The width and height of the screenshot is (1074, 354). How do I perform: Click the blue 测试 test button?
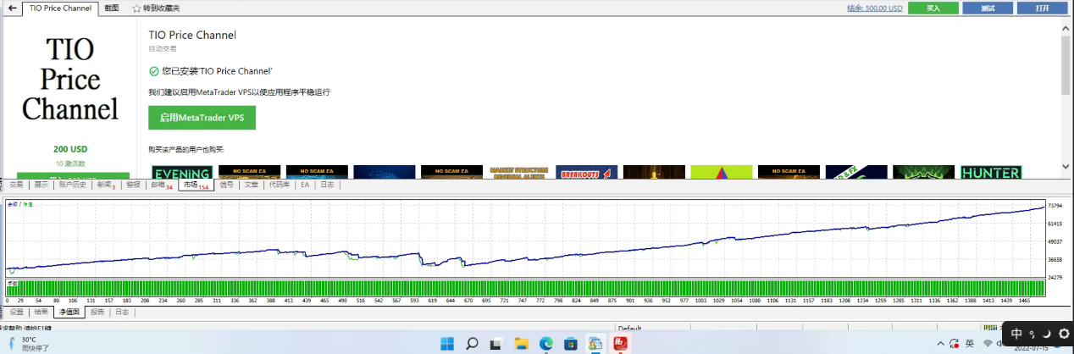(988, 8)
